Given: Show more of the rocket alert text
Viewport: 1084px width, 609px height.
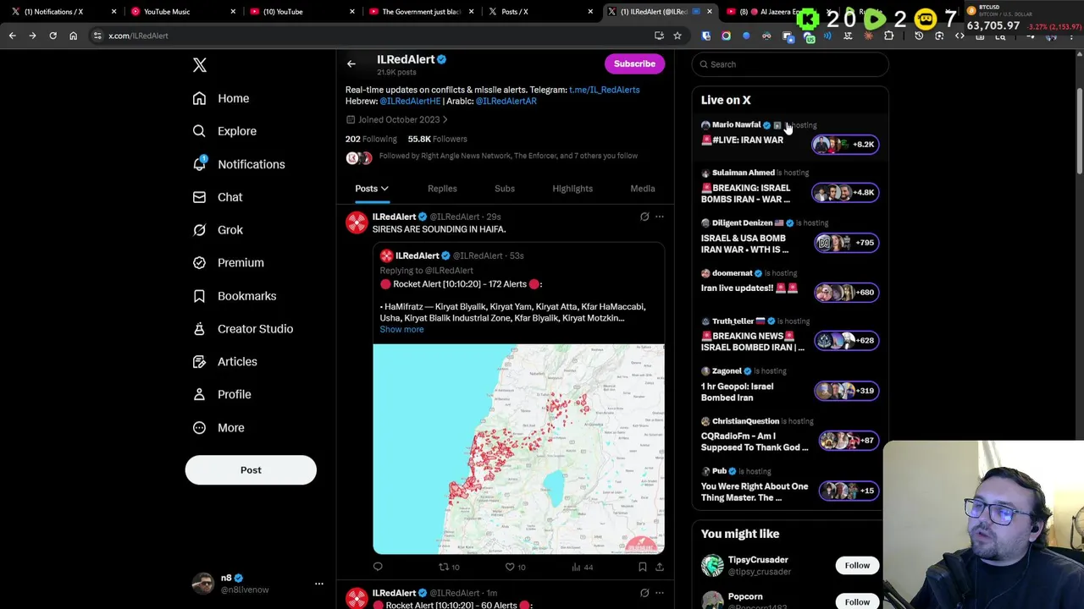Looking at the screenshot, I should click(401, 329).
